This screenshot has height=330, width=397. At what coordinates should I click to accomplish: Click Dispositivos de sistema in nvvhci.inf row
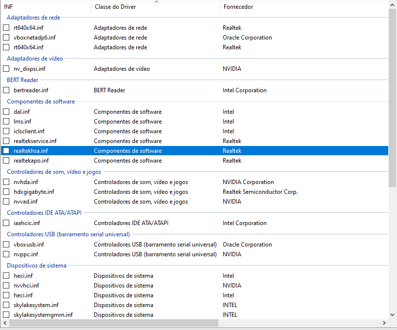(124, 286)
